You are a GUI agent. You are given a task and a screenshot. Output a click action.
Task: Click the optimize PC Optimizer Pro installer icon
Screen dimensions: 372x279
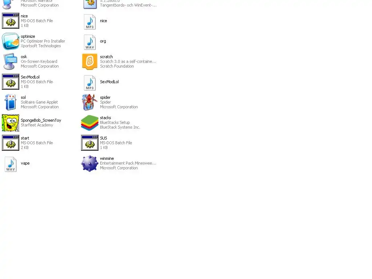click(x=11, y=41)
